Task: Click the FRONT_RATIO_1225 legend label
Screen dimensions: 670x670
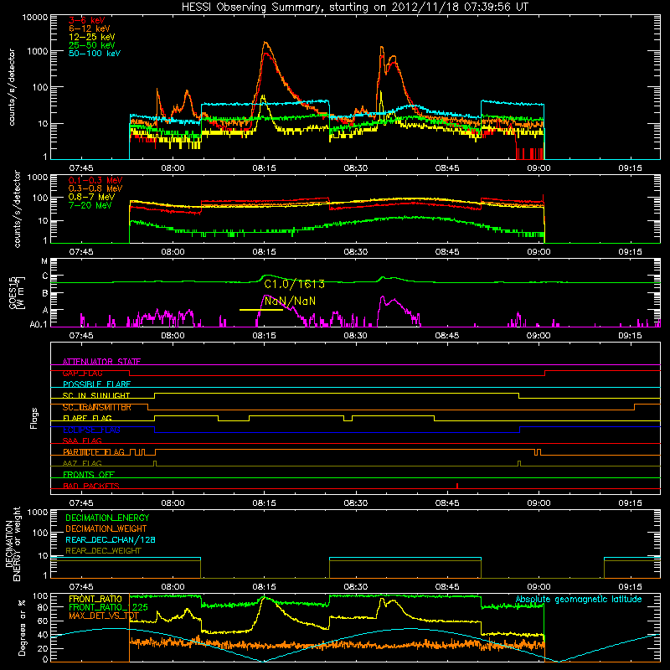Action: click(108, 607)
